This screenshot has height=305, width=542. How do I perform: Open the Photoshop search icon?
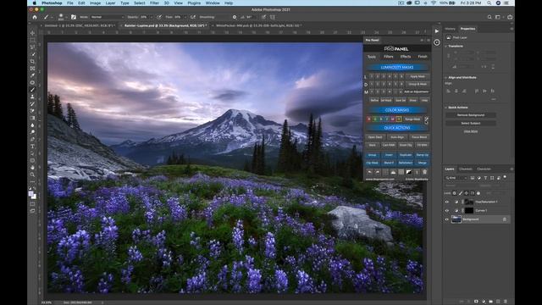(489, 17)
